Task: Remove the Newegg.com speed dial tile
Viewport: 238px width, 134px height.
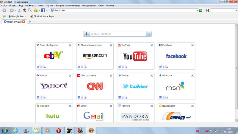Action: [192, 106]
